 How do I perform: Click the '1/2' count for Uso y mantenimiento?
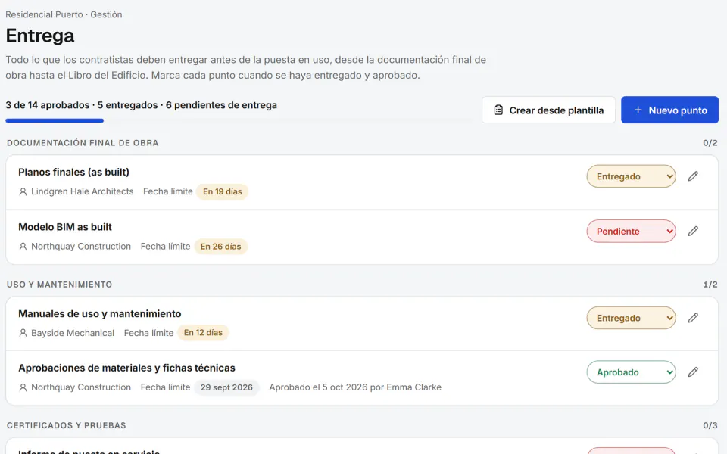point(710,285)
